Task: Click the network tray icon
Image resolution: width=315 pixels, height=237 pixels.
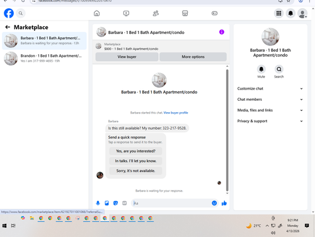Action: (x=273, y=226)
